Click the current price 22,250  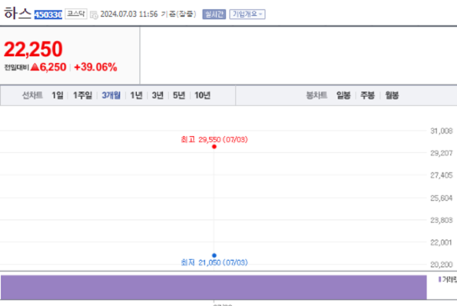pos(33,49)
